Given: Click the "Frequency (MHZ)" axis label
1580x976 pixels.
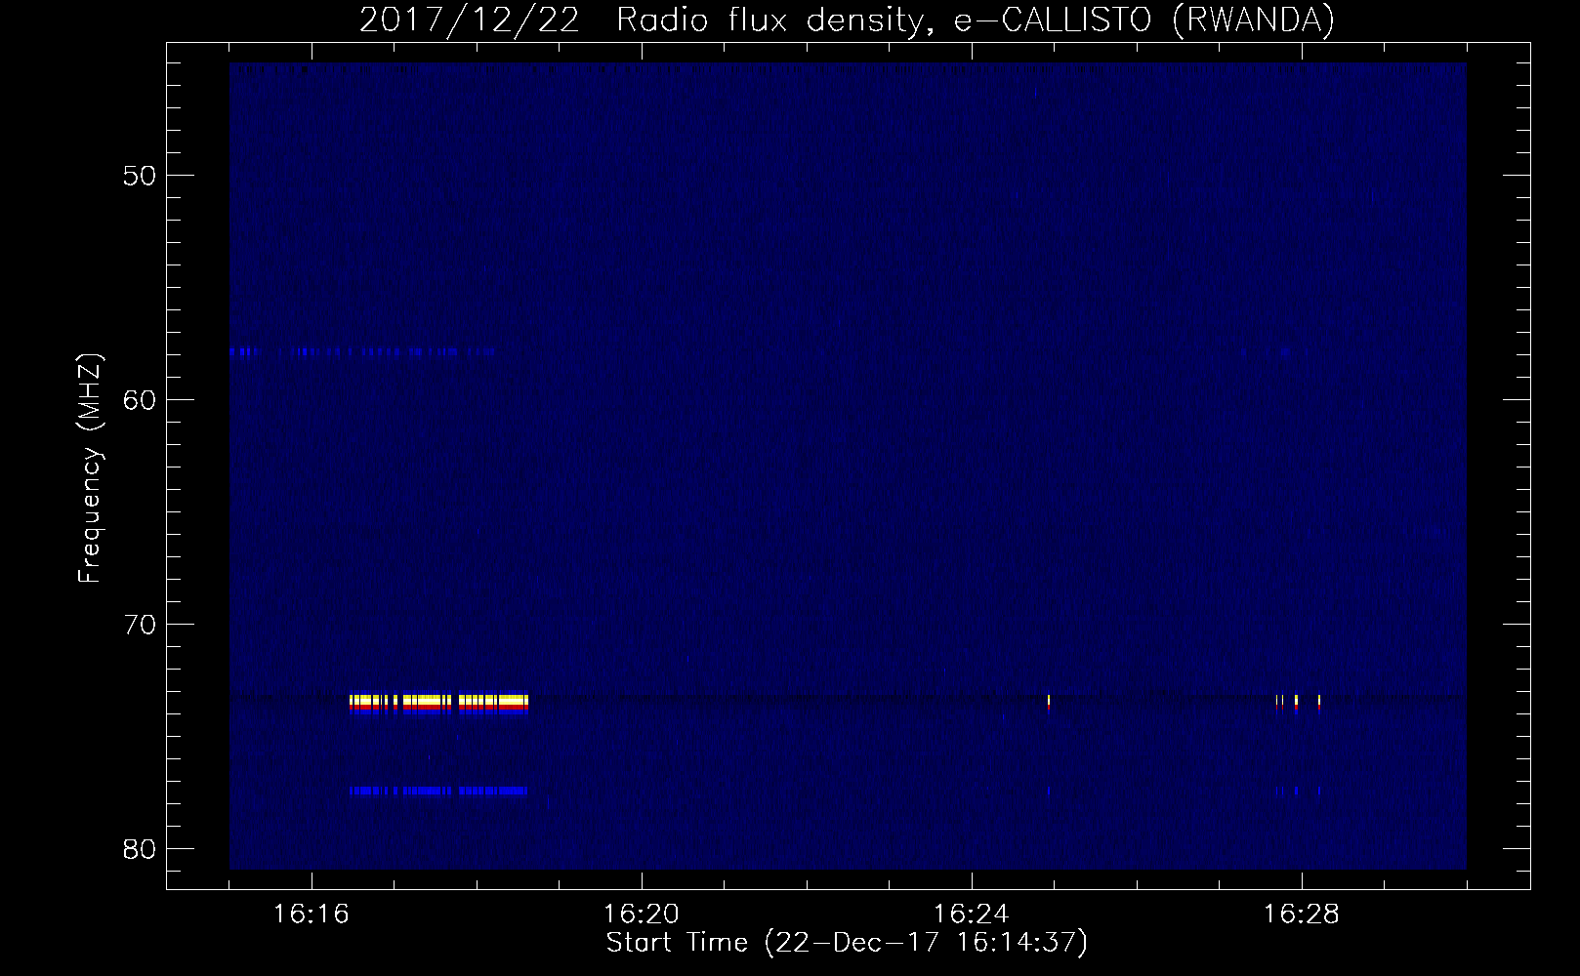Looking at the screenshot, I should (x=89, y=468).
